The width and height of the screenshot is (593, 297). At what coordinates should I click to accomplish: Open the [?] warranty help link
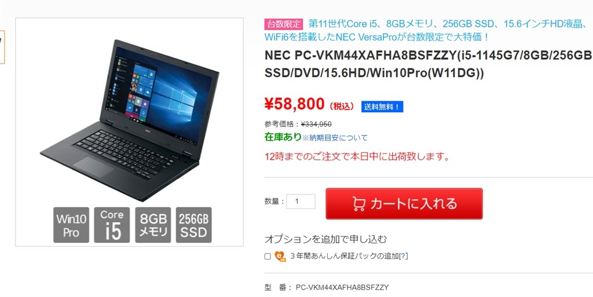pos(404,256)
